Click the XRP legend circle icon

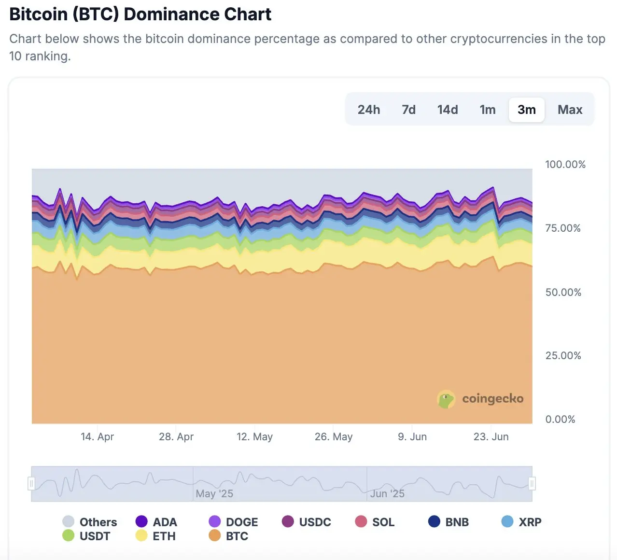pos(507,521)
